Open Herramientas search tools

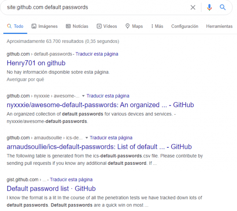pos(219,26)
